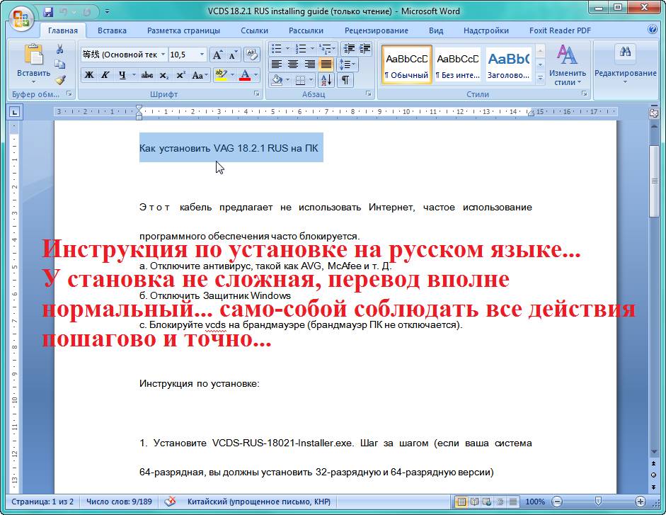Open Word Help question mark icon
This screenshot has width=666, height=515.
point(653,30)
